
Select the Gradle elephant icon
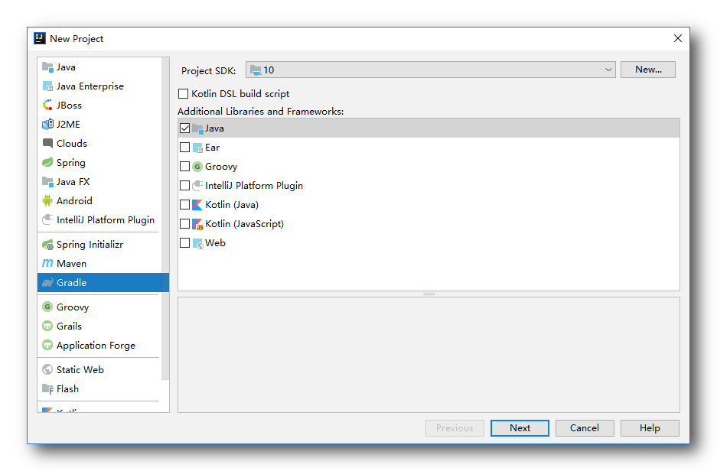pos(47,283)
